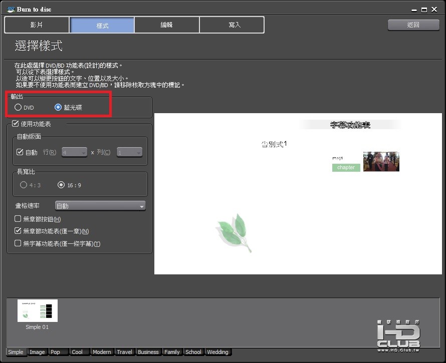Screen dimensions: 446x363
Task: Switch to the Travel category tab
Action: tap(125, 352)
